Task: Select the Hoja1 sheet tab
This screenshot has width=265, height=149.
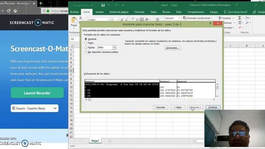Action: click(95, 141)
